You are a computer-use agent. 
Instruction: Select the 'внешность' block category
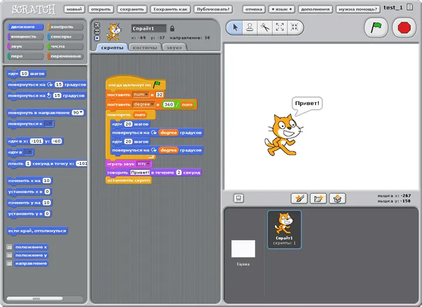pyautogui.click(x=25, y=36)
